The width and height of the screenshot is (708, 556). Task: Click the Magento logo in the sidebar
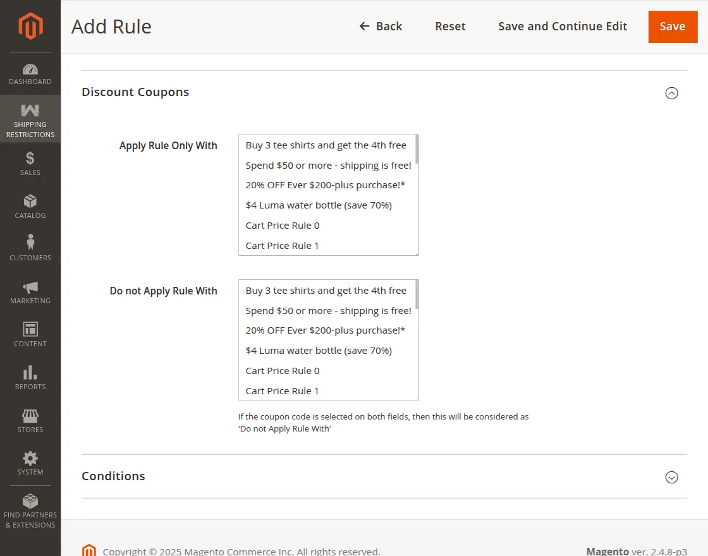[x=30, y=26]
